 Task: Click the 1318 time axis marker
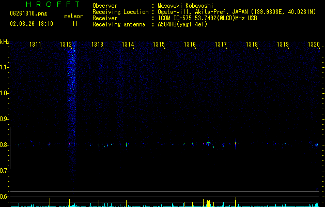[252, 45]
